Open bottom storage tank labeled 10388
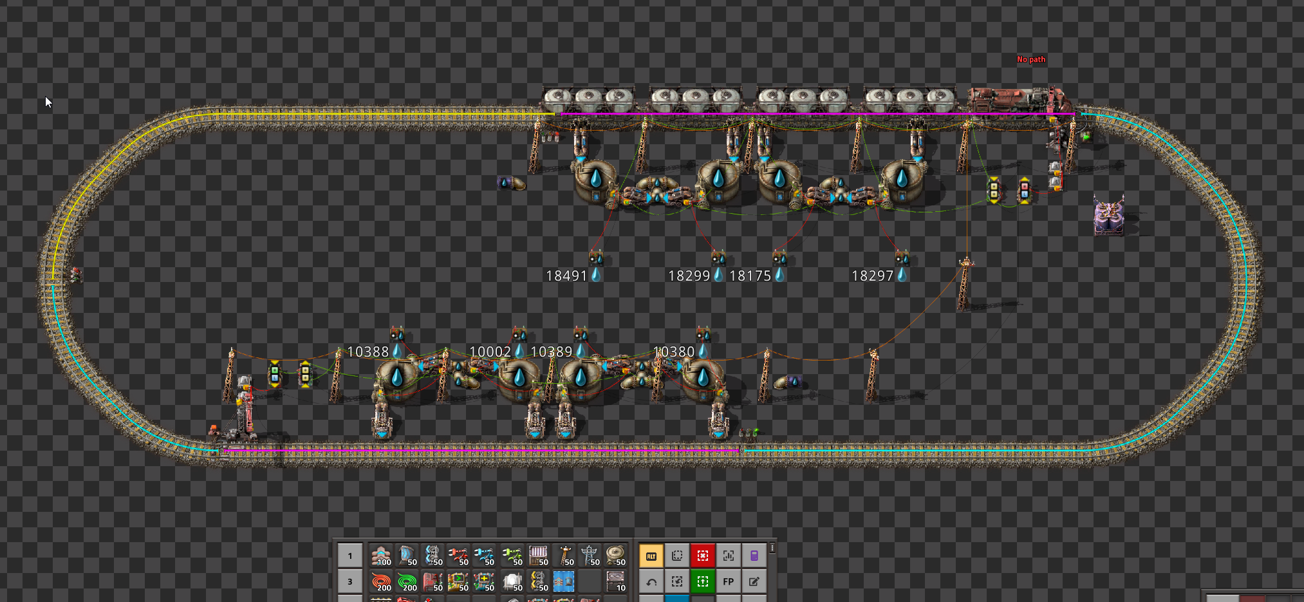The height and width of the screenshot is (602, 1304). tap(397, 379)
